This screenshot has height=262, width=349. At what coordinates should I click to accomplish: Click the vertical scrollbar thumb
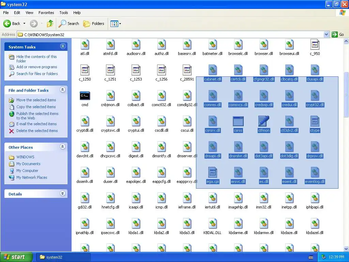click(346, 94)
